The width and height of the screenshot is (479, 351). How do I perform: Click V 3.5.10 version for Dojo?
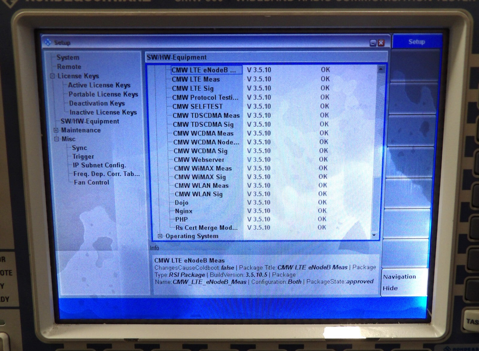coord(259,203)
